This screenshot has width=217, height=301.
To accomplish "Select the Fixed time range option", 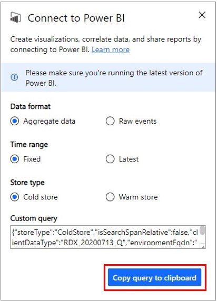I will [x=15, y=159].
